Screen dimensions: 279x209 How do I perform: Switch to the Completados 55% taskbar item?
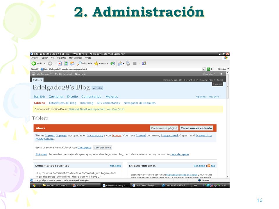click(175, 185)
